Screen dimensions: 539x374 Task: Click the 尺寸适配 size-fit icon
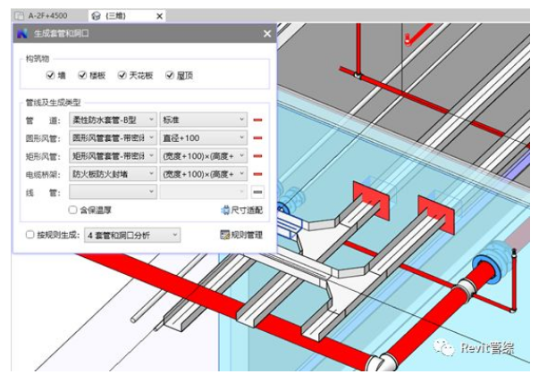pos(225,210)
